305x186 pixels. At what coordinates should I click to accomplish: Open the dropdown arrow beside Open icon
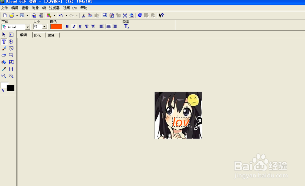(x=17, y=16)
